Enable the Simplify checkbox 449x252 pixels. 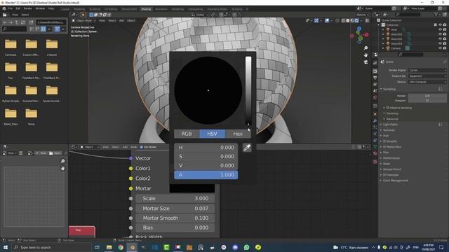click(384, 141)
